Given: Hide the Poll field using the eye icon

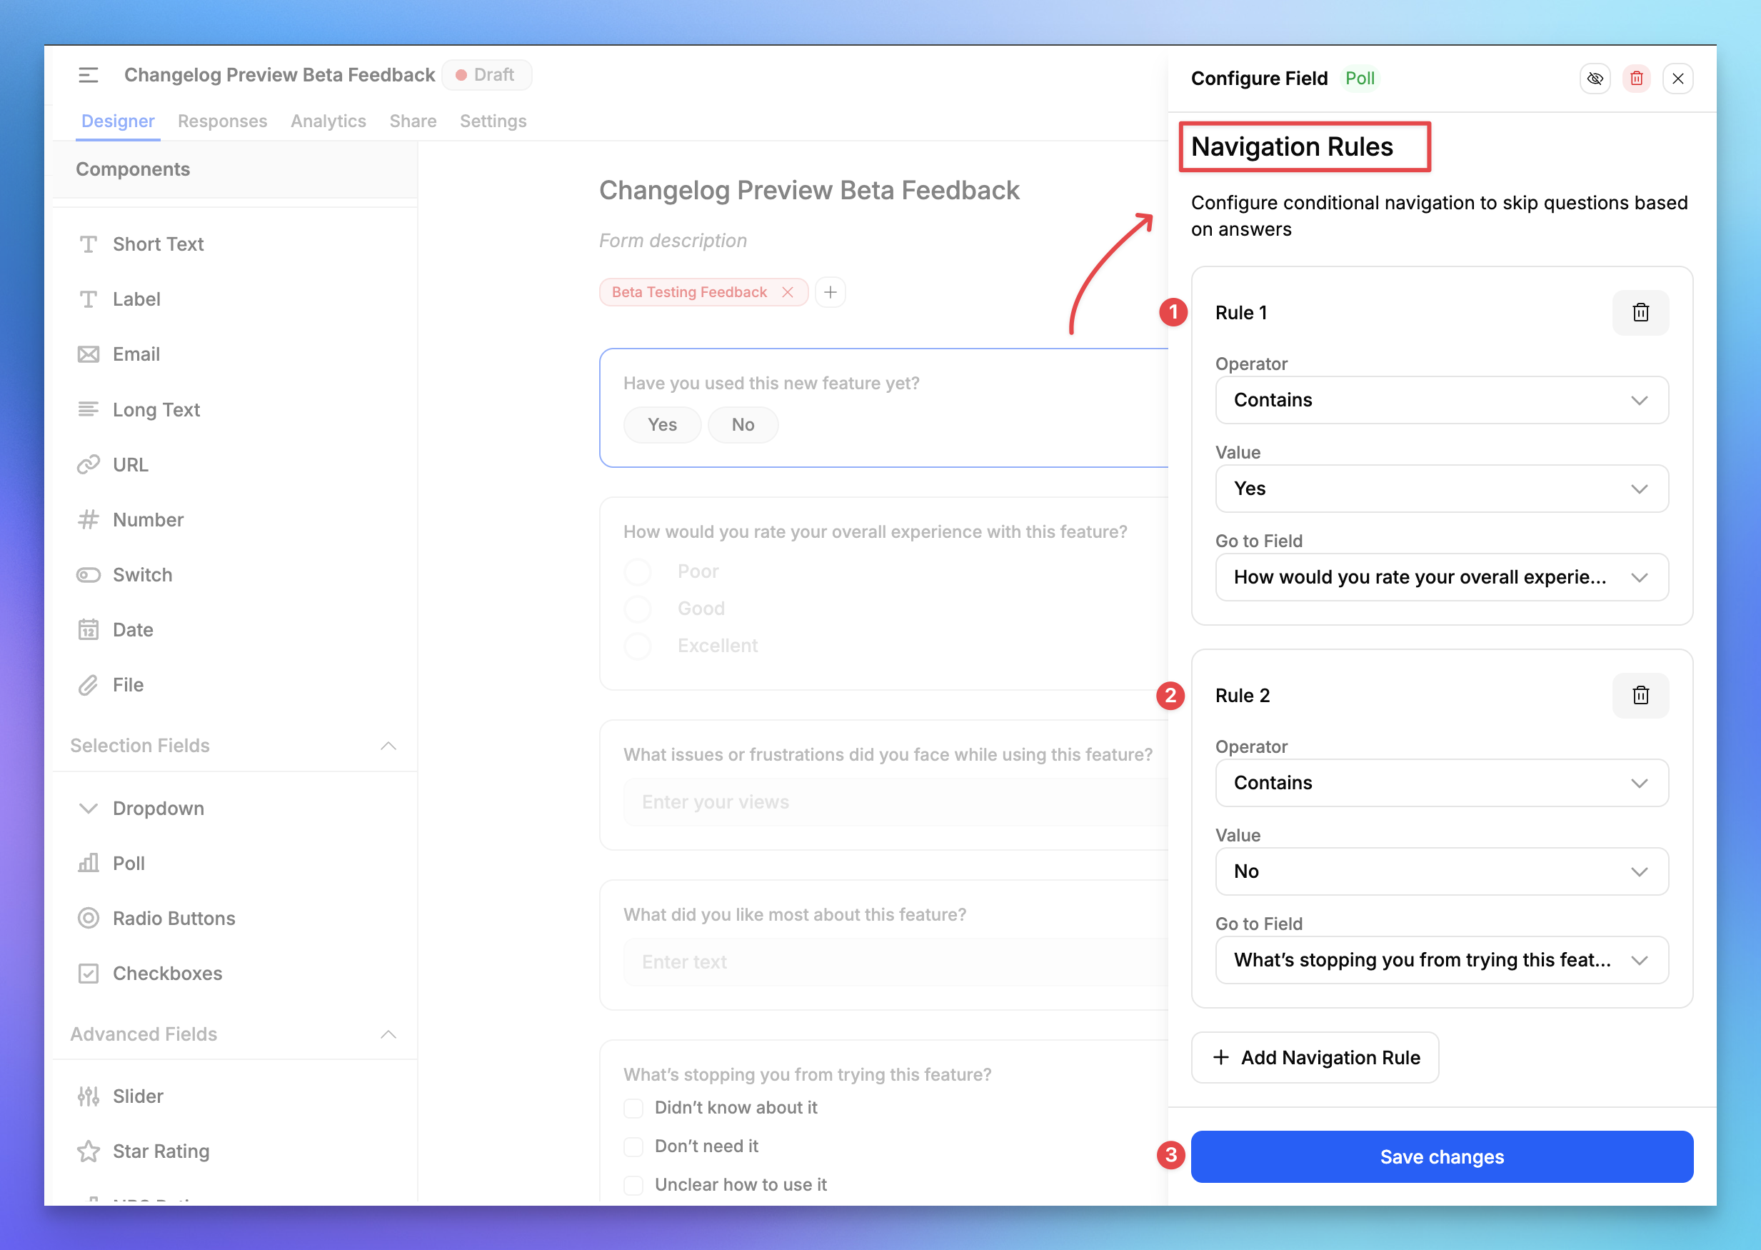Looking at the screenshot, I should (x=1595, y=78).
